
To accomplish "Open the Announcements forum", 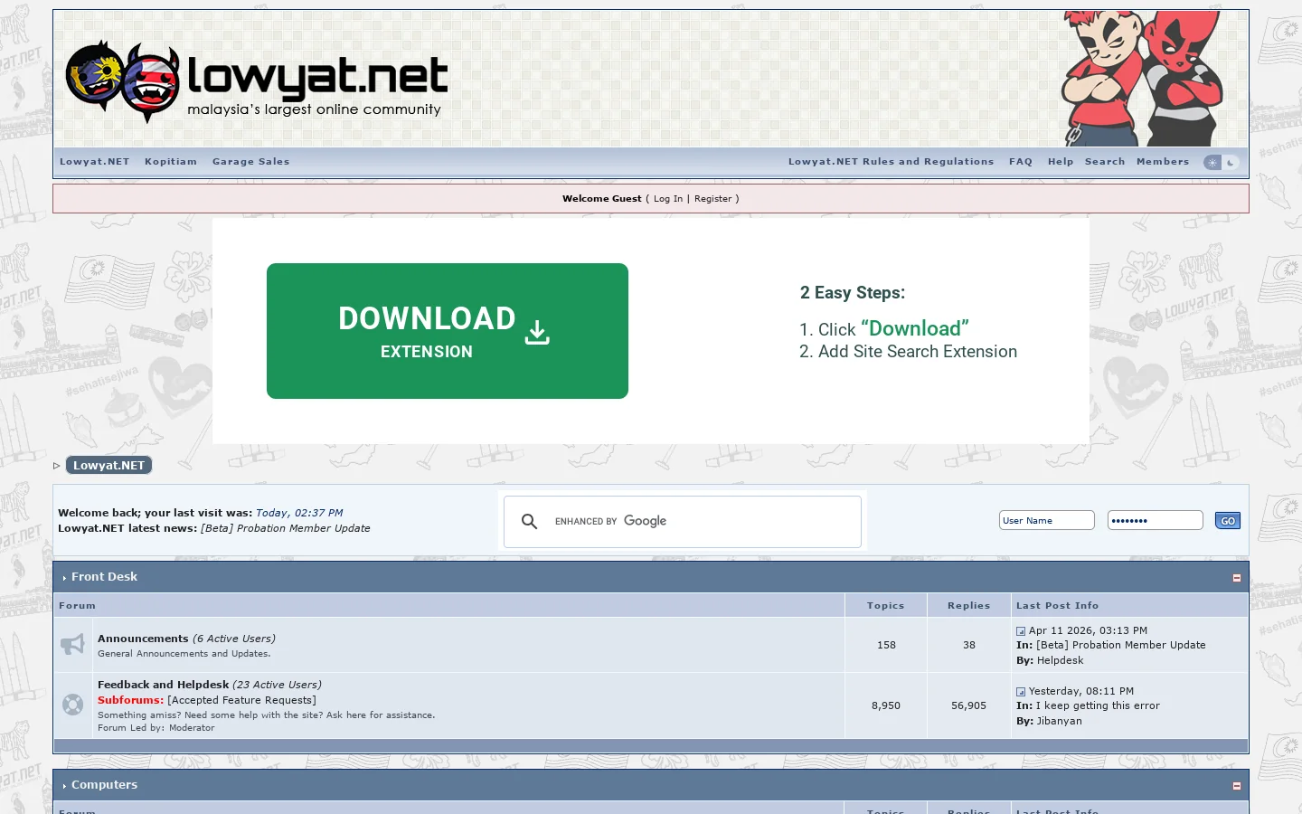I will point(143,639).
